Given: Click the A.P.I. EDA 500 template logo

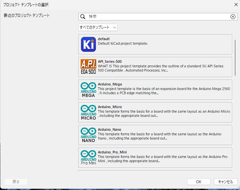Looking at the screenshot, I should coord(88,67).
